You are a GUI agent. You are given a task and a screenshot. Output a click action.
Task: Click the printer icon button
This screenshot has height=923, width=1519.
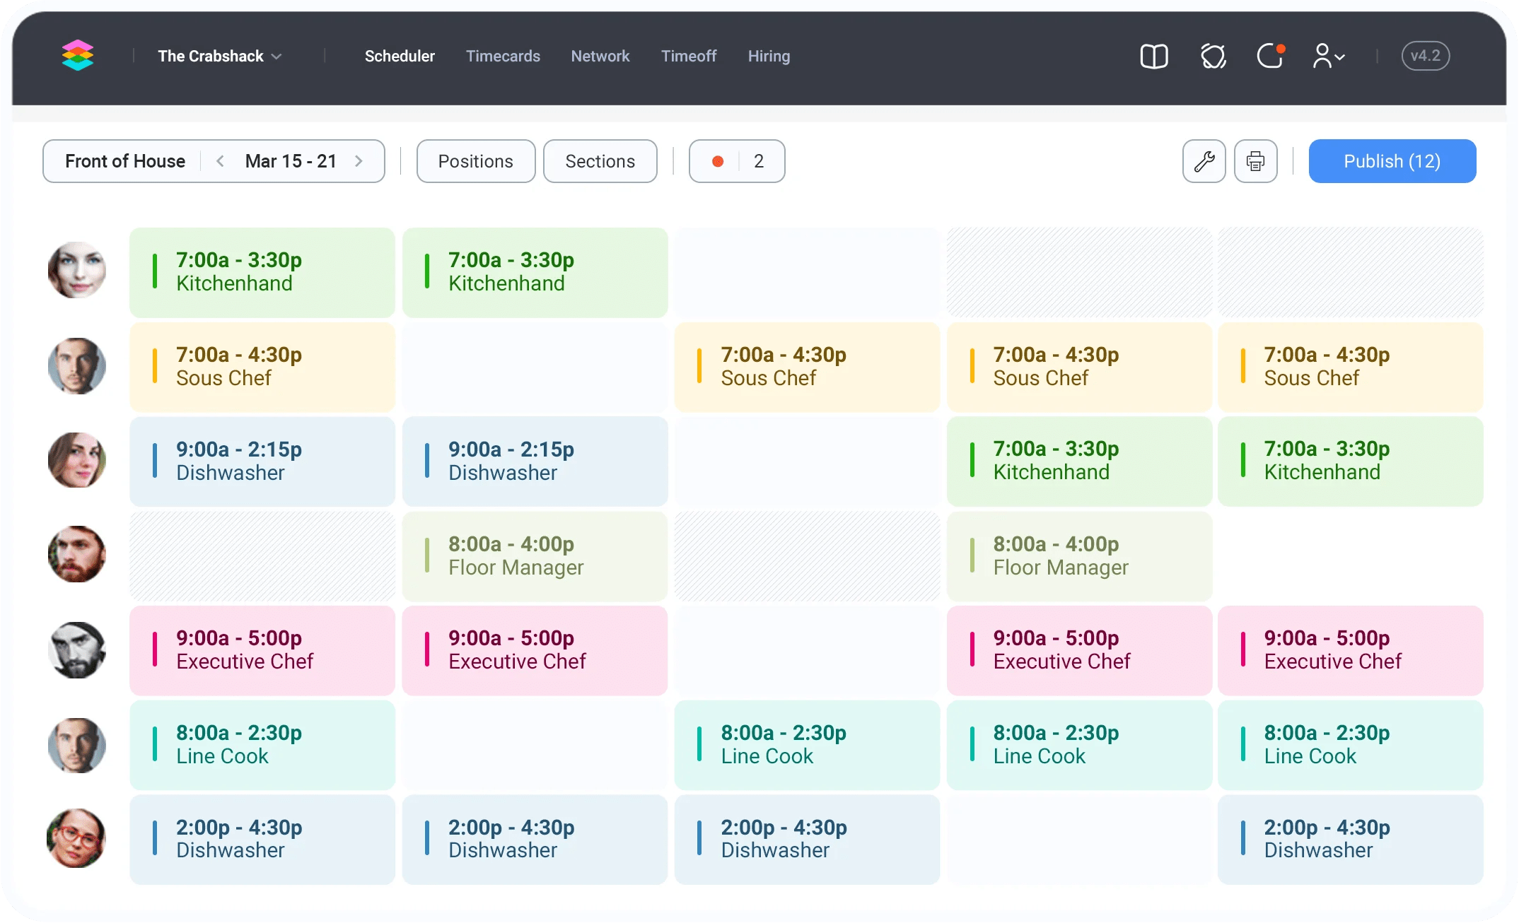pos(1255,161)
